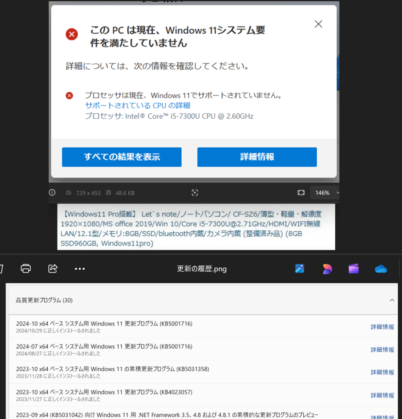Image resolution: width=402 pixels, height=419 pixels.
Task: Click the purple Designer edit icon
Action: 326,268
